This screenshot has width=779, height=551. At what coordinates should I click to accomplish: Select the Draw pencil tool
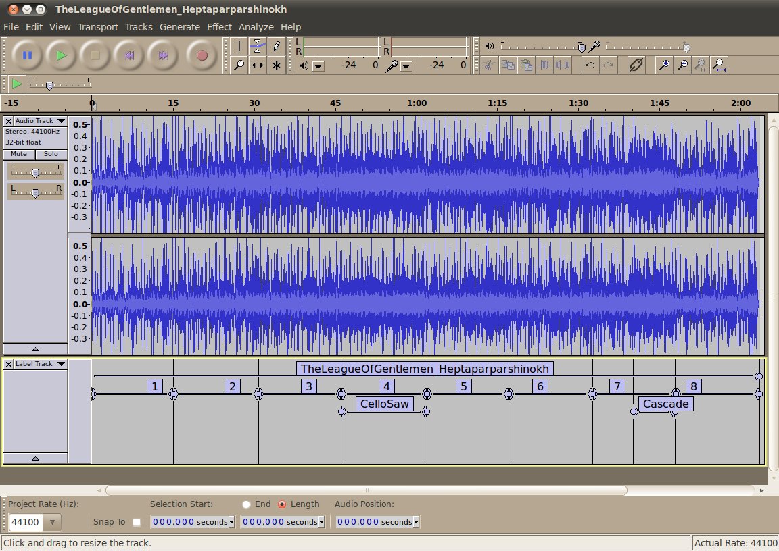[x=276, y=46]
